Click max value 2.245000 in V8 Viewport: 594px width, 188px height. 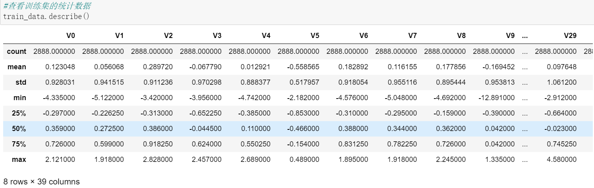(451, 160)
